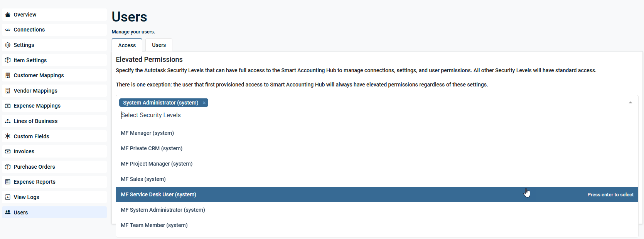The width and height of the screenshot is (644, 239).
Task: Pick MF Team Member (system) option
Action: click(x=154, y=225)
